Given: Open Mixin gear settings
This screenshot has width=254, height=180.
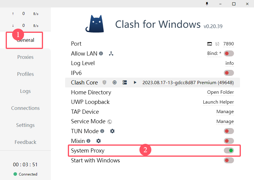Looking at the screenshot, I should click(99, 141).
